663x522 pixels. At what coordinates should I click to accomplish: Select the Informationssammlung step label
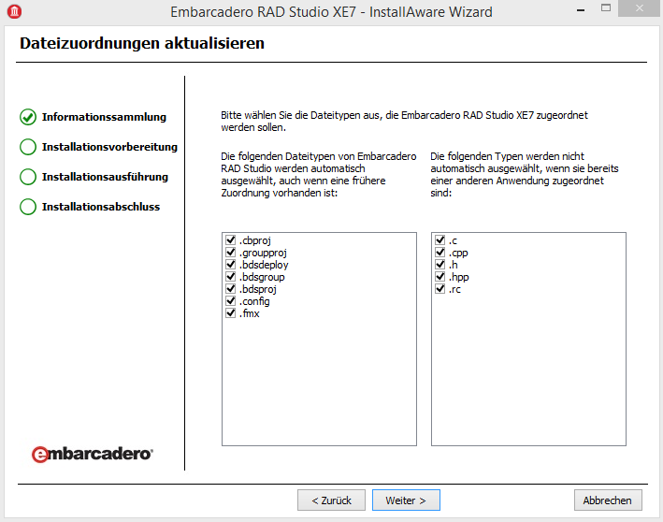(104, 117)
